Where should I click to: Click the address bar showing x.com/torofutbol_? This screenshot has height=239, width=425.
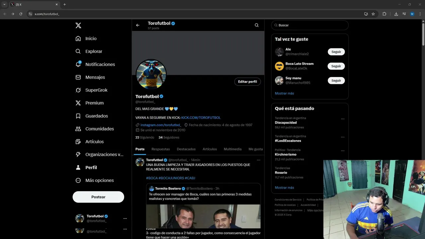point(196,14)
